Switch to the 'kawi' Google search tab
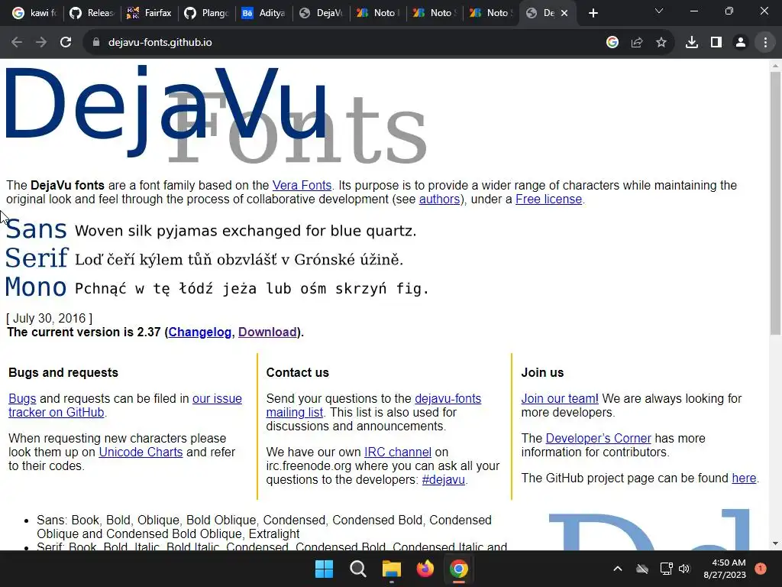 click(34, 14)
